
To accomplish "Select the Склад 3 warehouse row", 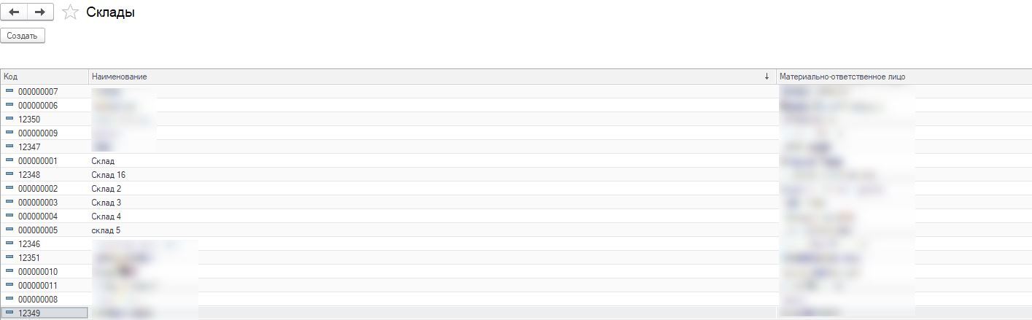I will [106, 203].
